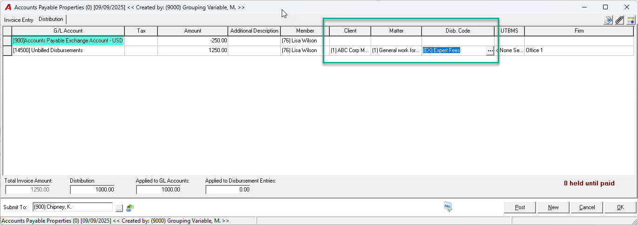
Task: Click the Applied to GL Accounts field
Action: [x=158, y=190]
